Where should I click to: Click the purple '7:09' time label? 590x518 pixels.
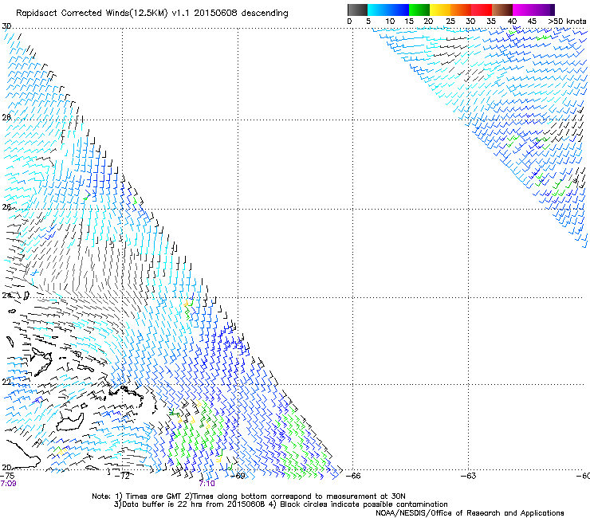tap(8, 484)
